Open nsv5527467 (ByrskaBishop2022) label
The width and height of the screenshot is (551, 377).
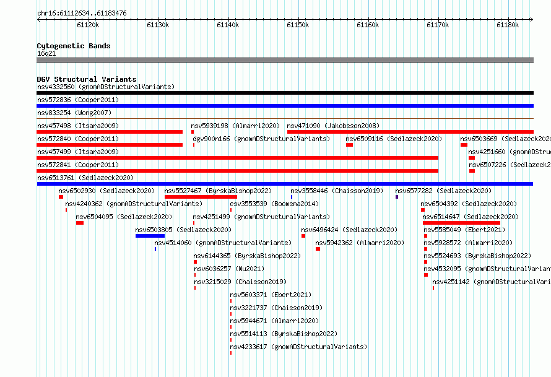click(x=218, y=191)
